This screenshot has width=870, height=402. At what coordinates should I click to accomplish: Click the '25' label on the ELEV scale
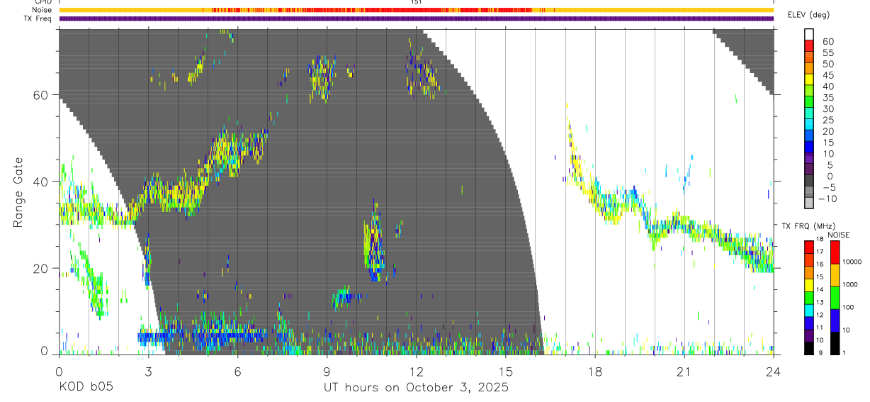(x=828, y=120)
